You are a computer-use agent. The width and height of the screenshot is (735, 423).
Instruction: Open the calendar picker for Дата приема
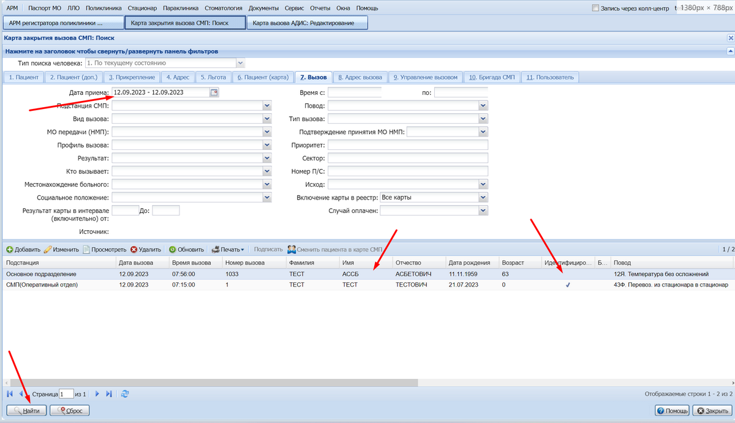(x=214, y=92)
